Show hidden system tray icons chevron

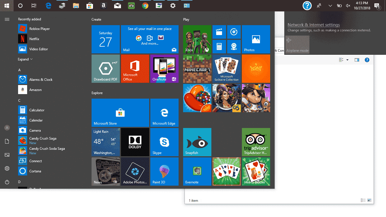click(x=330, y=6)
